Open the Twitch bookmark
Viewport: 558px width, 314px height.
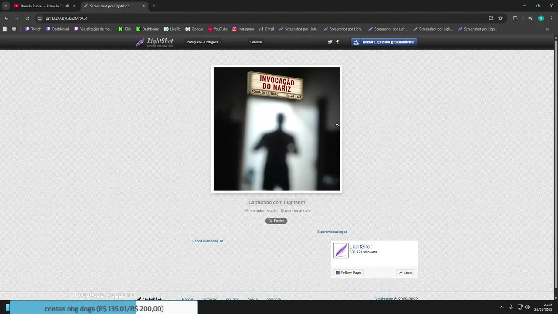[x=33, y=29]
